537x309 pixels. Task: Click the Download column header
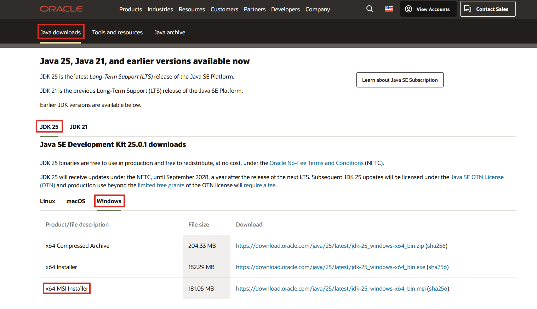click(249, 224)
